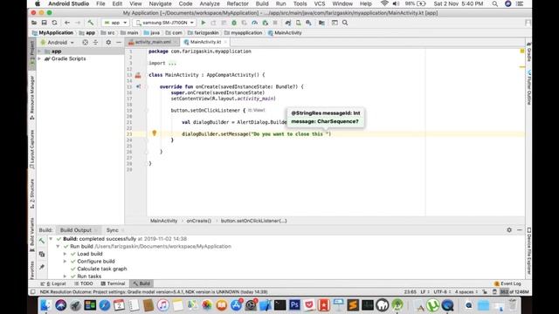Expand Gradle Scripts in Project tree
The height and width of the screenshot is (314, 559).
tap(40, 58)
